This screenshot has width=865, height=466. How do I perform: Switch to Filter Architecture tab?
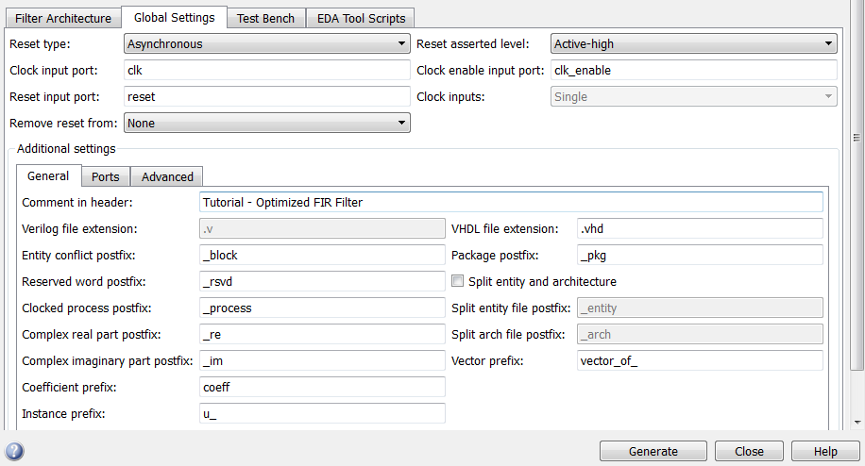click(x=63, y=18)
